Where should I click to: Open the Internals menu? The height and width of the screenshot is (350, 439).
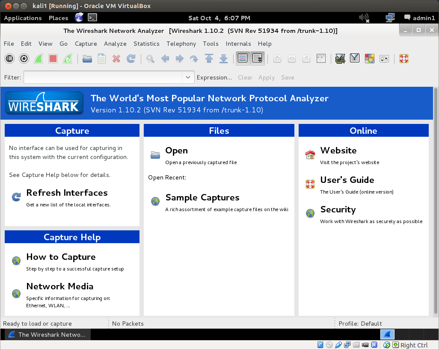238,44
